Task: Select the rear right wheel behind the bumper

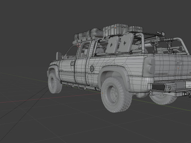Action: point(163,99)
